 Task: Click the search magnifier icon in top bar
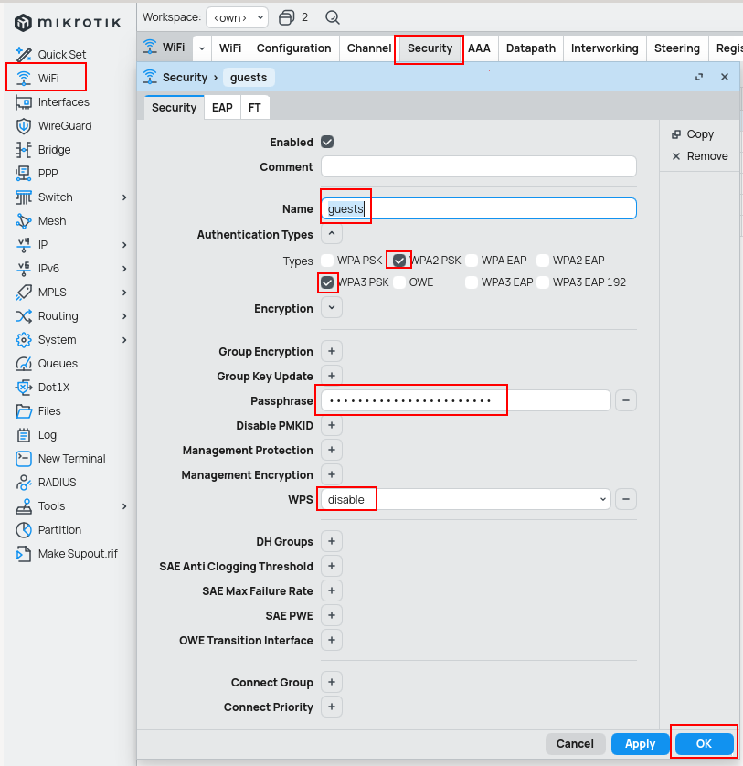pos(332,17)
